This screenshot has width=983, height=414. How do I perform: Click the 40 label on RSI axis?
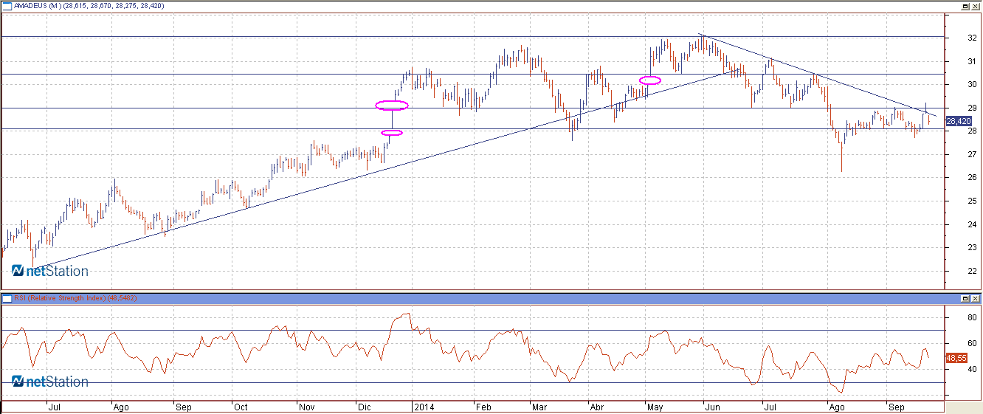point(972,370)
